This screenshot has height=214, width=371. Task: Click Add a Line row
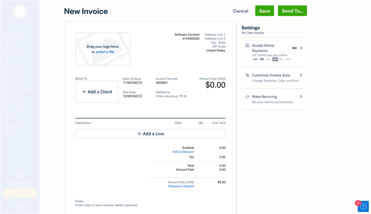coord(150,133)
